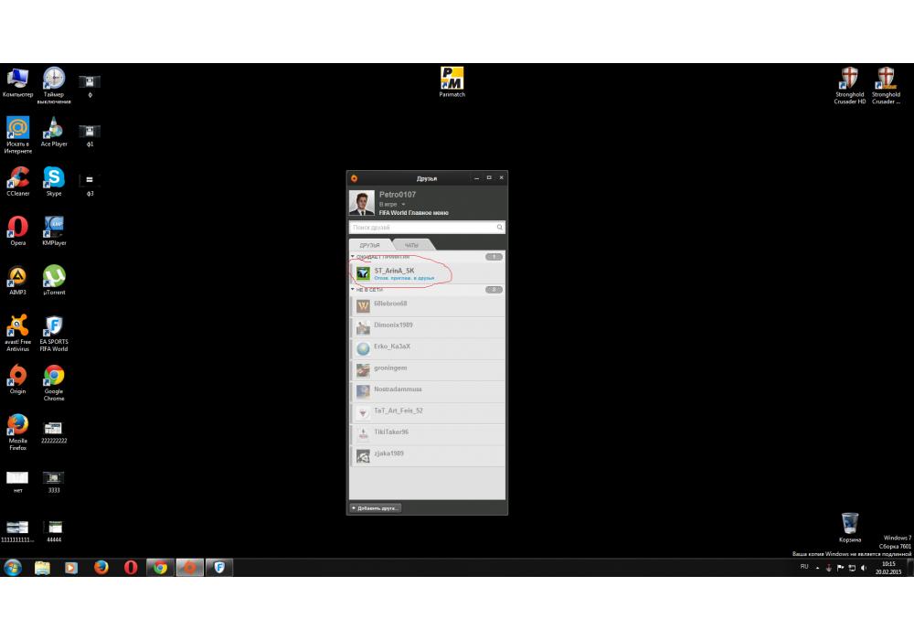
Task: Open the AIMP3 desktop shortcut
Action: click(17, 281)
